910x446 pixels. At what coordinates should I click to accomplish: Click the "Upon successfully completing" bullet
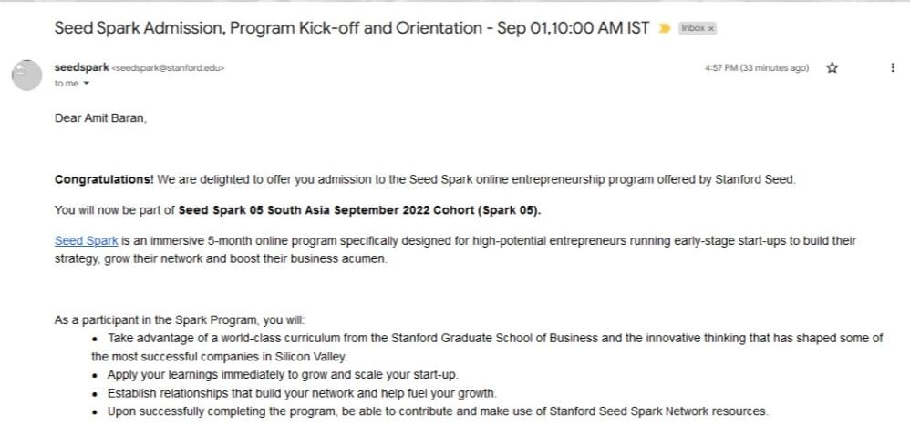click(x=438, y=411)
